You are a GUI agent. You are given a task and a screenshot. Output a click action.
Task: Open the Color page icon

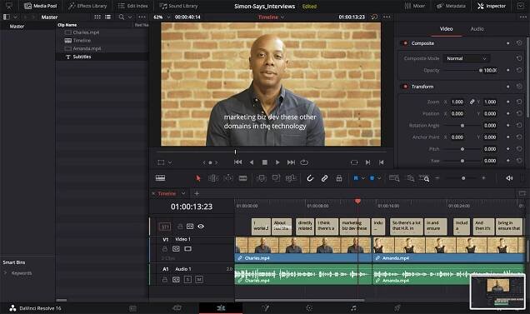(309, 308)
